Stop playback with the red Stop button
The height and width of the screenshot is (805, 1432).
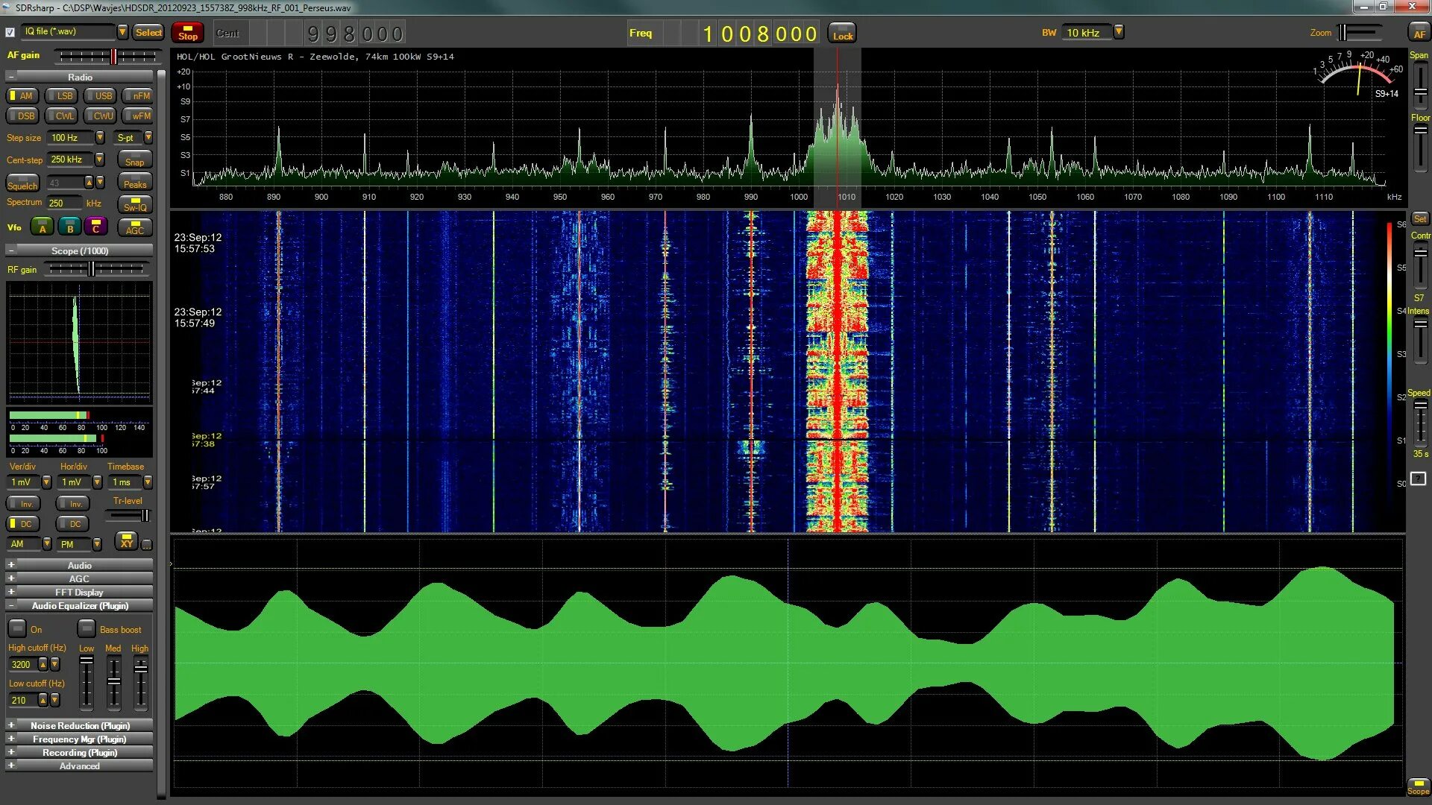point(187,33)
